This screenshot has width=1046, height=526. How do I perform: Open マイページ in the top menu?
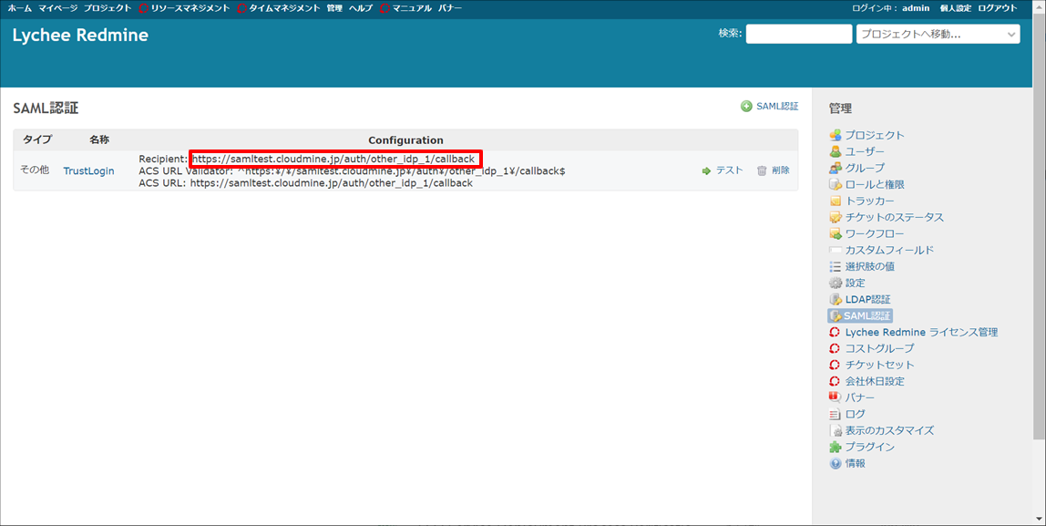click(x=57, y=8)
